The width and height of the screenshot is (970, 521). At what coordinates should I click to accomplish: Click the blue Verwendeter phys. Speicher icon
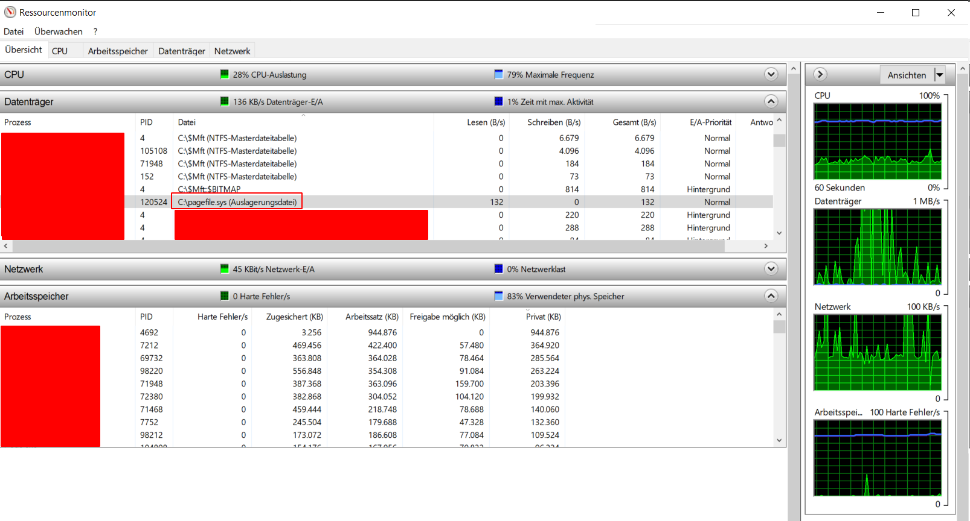coord(499,296)
